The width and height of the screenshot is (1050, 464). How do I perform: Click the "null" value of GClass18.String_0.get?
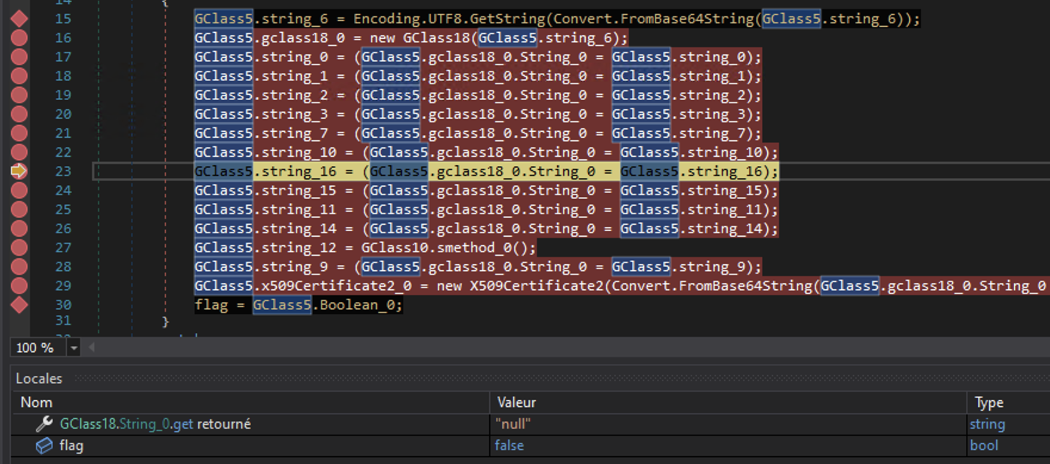512,424
